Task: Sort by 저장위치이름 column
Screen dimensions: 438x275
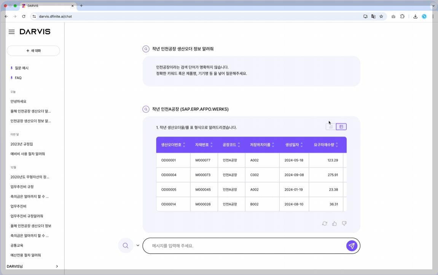Action: click(273, 145)
